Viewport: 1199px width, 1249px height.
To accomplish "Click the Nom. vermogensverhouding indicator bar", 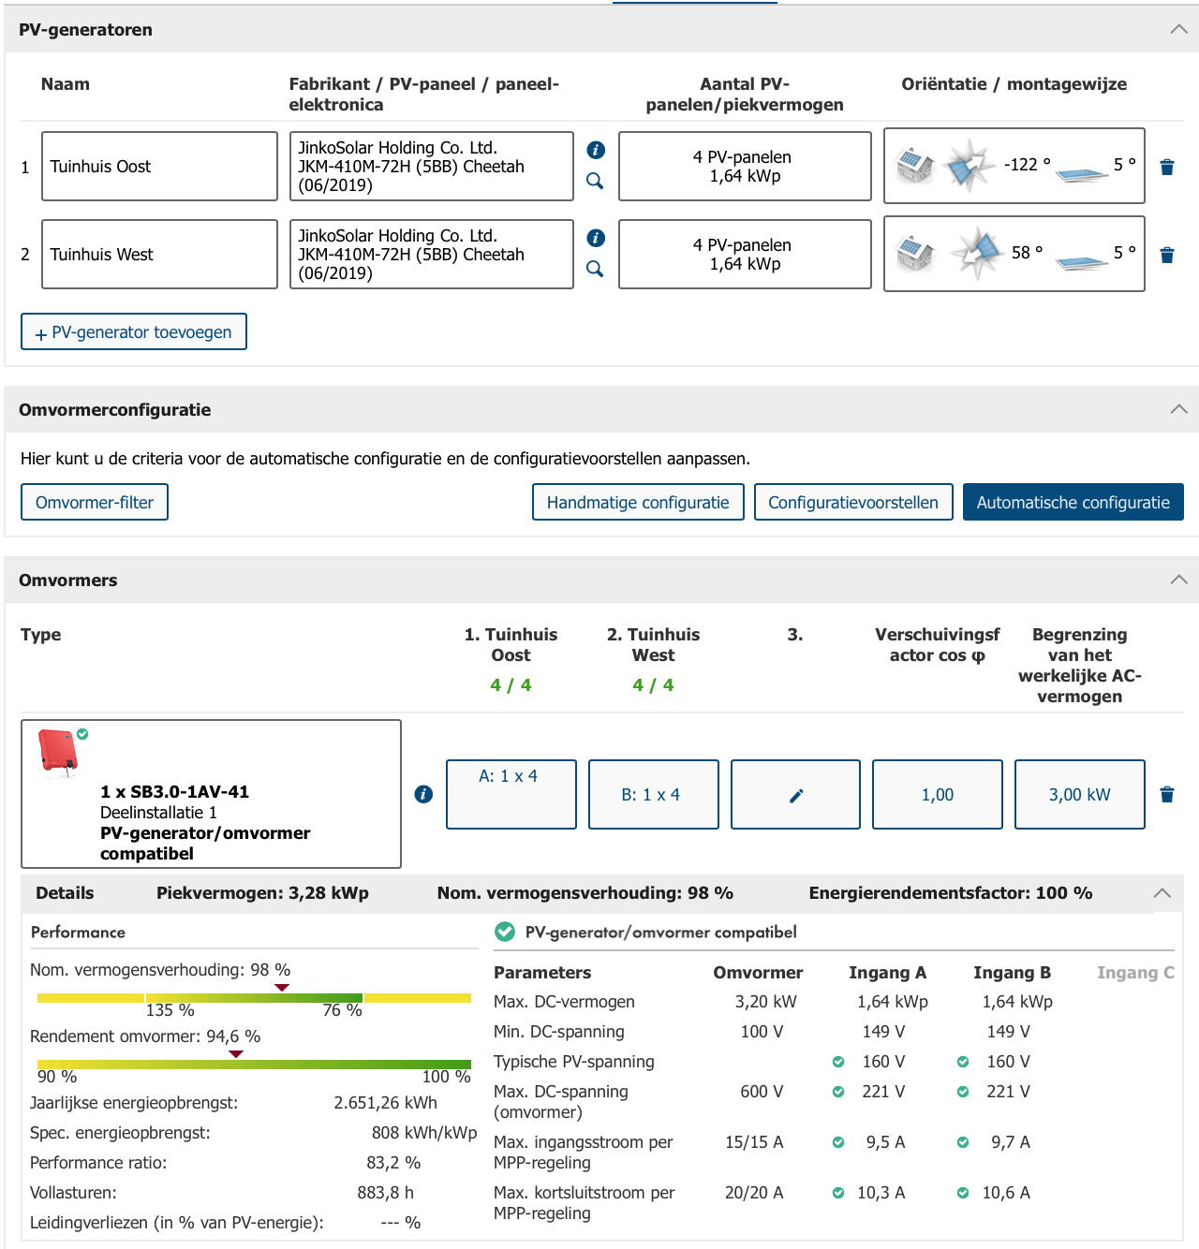I will click(x=254, y=998).
